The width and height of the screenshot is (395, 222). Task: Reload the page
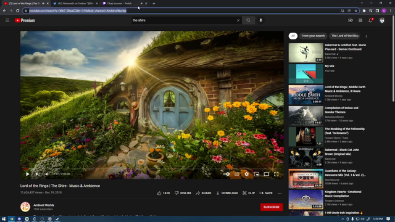18,10
